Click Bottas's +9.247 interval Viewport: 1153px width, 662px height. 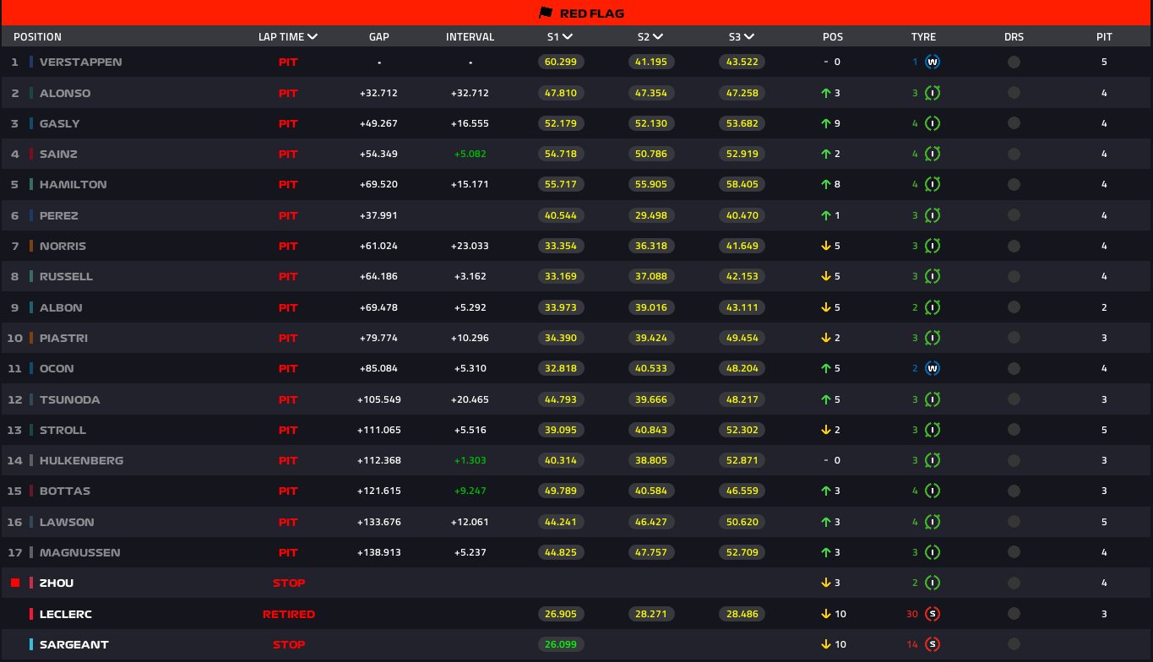coord(470,491)
